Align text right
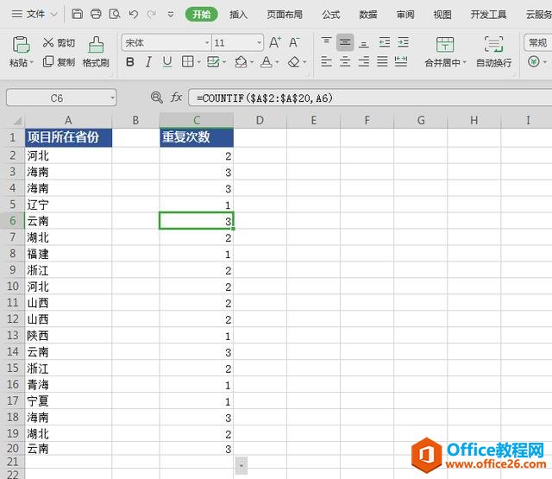 pos(364,62)
